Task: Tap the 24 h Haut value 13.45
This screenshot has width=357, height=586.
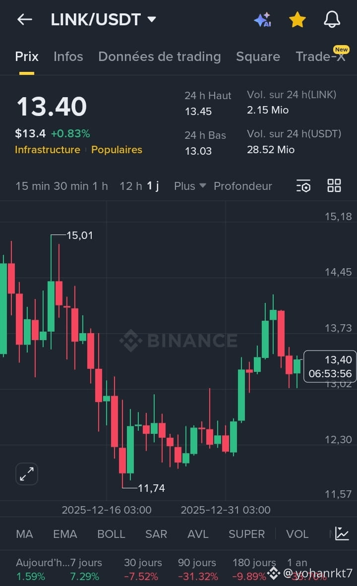Action: click(198, 112)
